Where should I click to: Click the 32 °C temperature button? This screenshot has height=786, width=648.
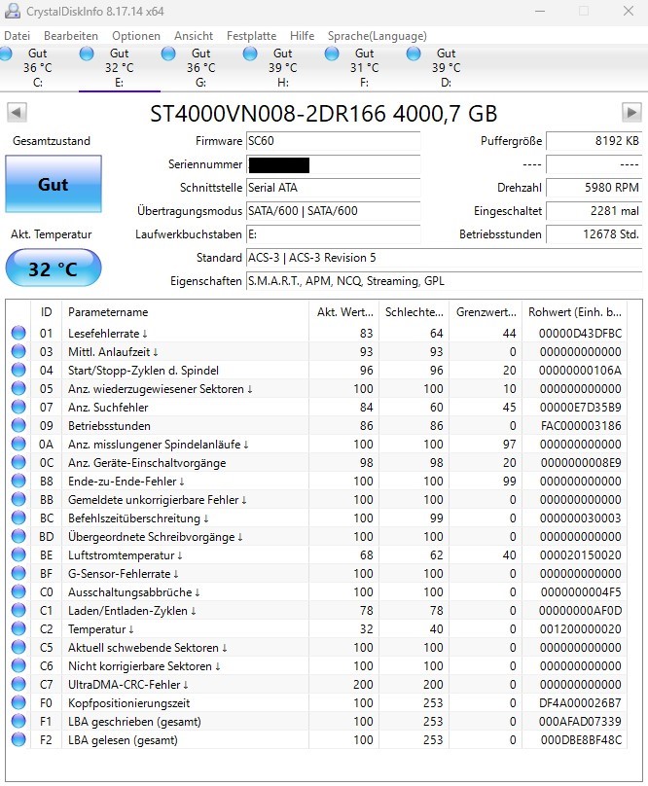54,268
